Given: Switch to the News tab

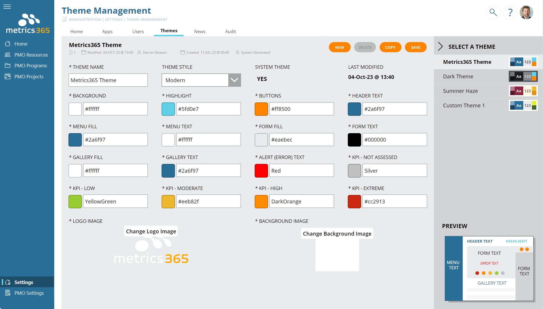Looking at the screenshot, I should pyautogui.click(x=200, y=31).
